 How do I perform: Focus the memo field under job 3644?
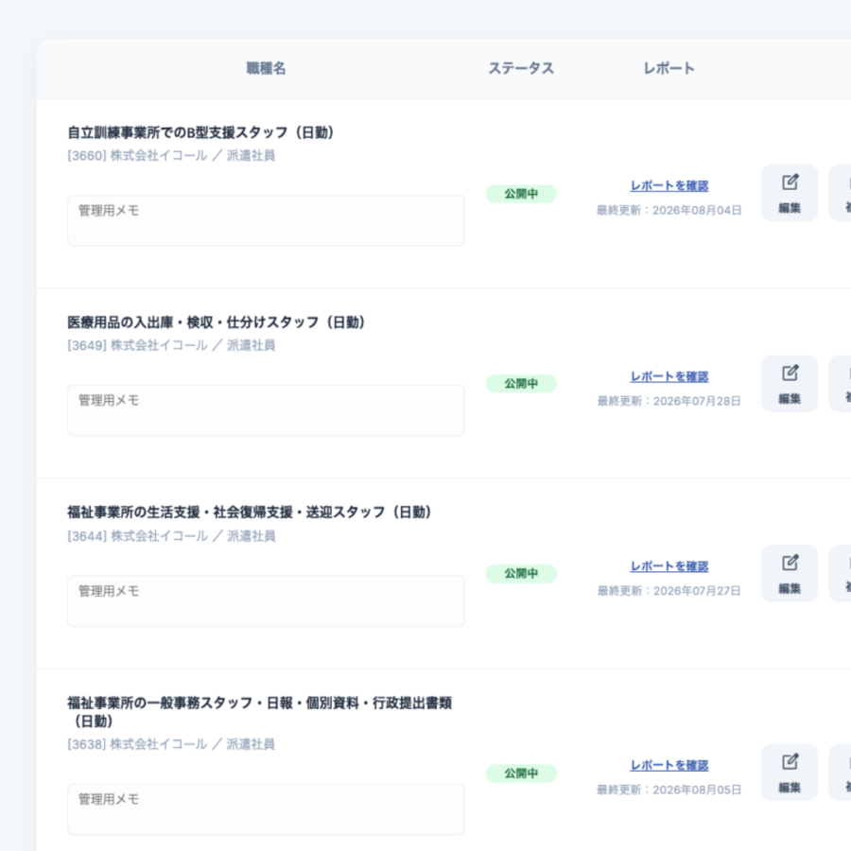point(266,600)
